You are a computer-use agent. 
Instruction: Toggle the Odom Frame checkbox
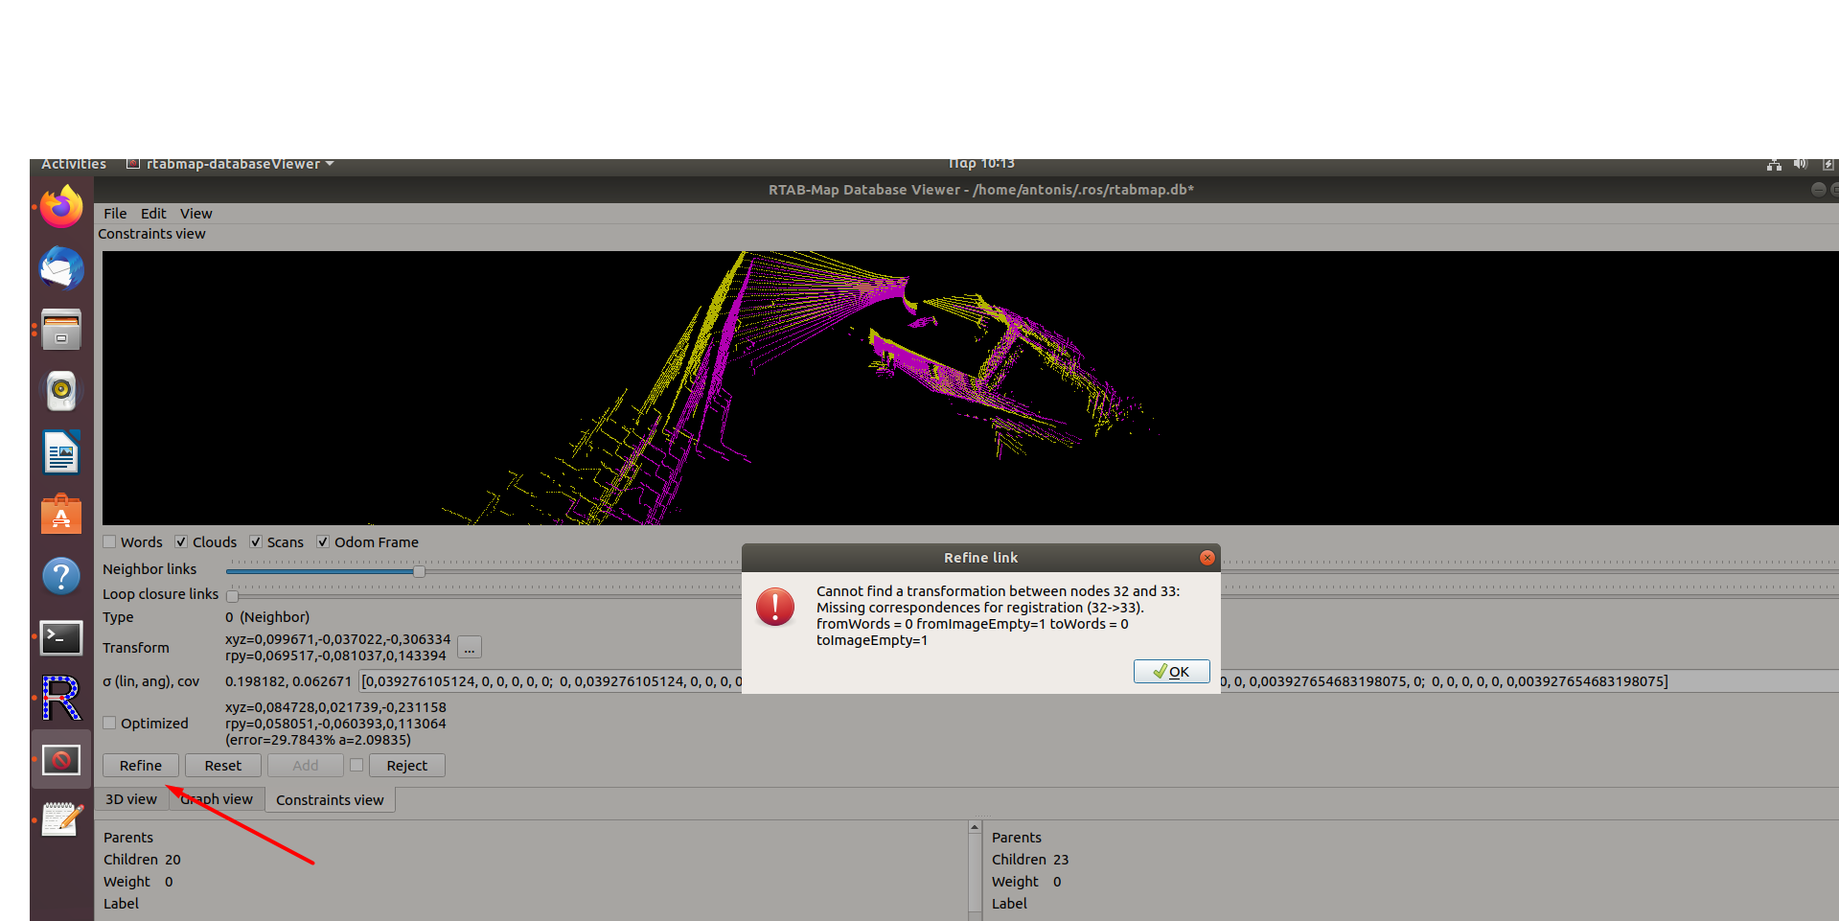pos(323,542)
